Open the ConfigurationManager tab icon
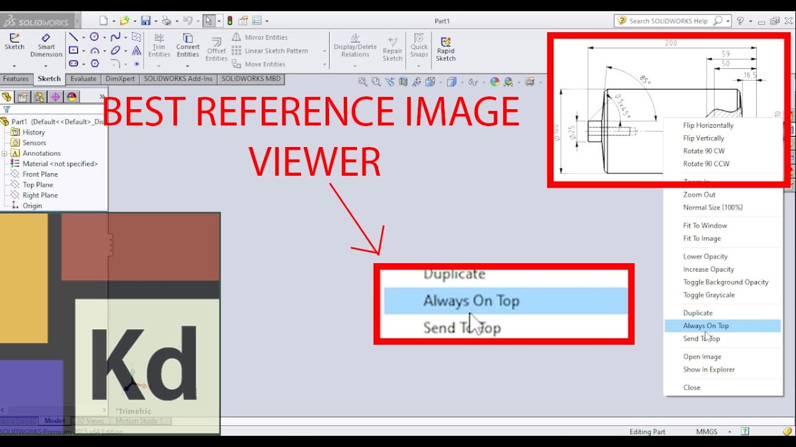Screen dimensions: 796x447 click(39, 97)
